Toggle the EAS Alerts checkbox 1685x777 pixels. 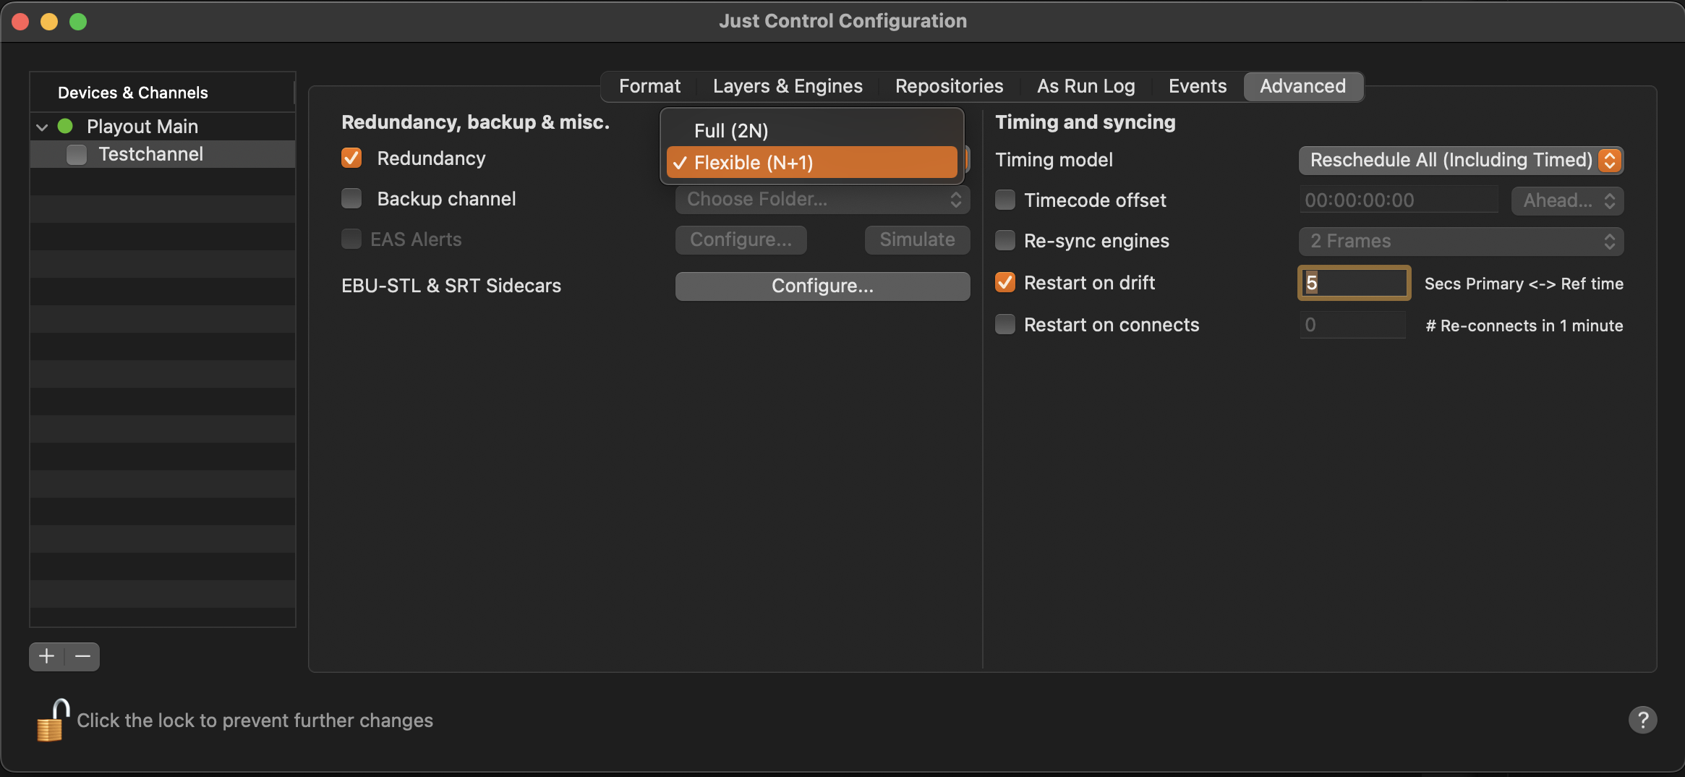(351, 239)
